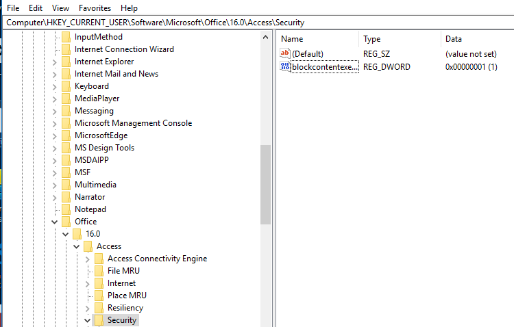The width and height of the screenshot is (514, 327).
Task: Open the Edit menu
Action: click(x=36, y=8)
